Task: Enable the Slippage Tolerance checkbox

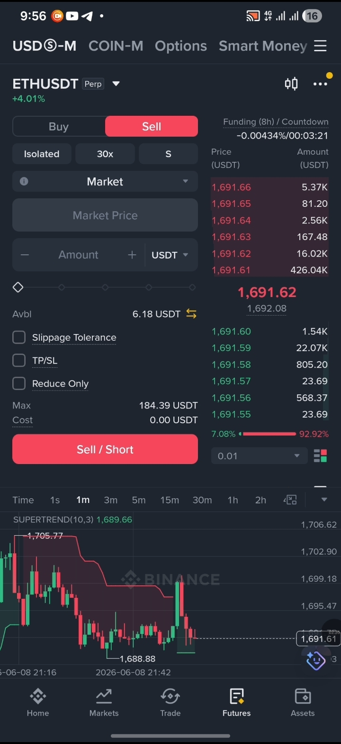Action: click(19, 337)
